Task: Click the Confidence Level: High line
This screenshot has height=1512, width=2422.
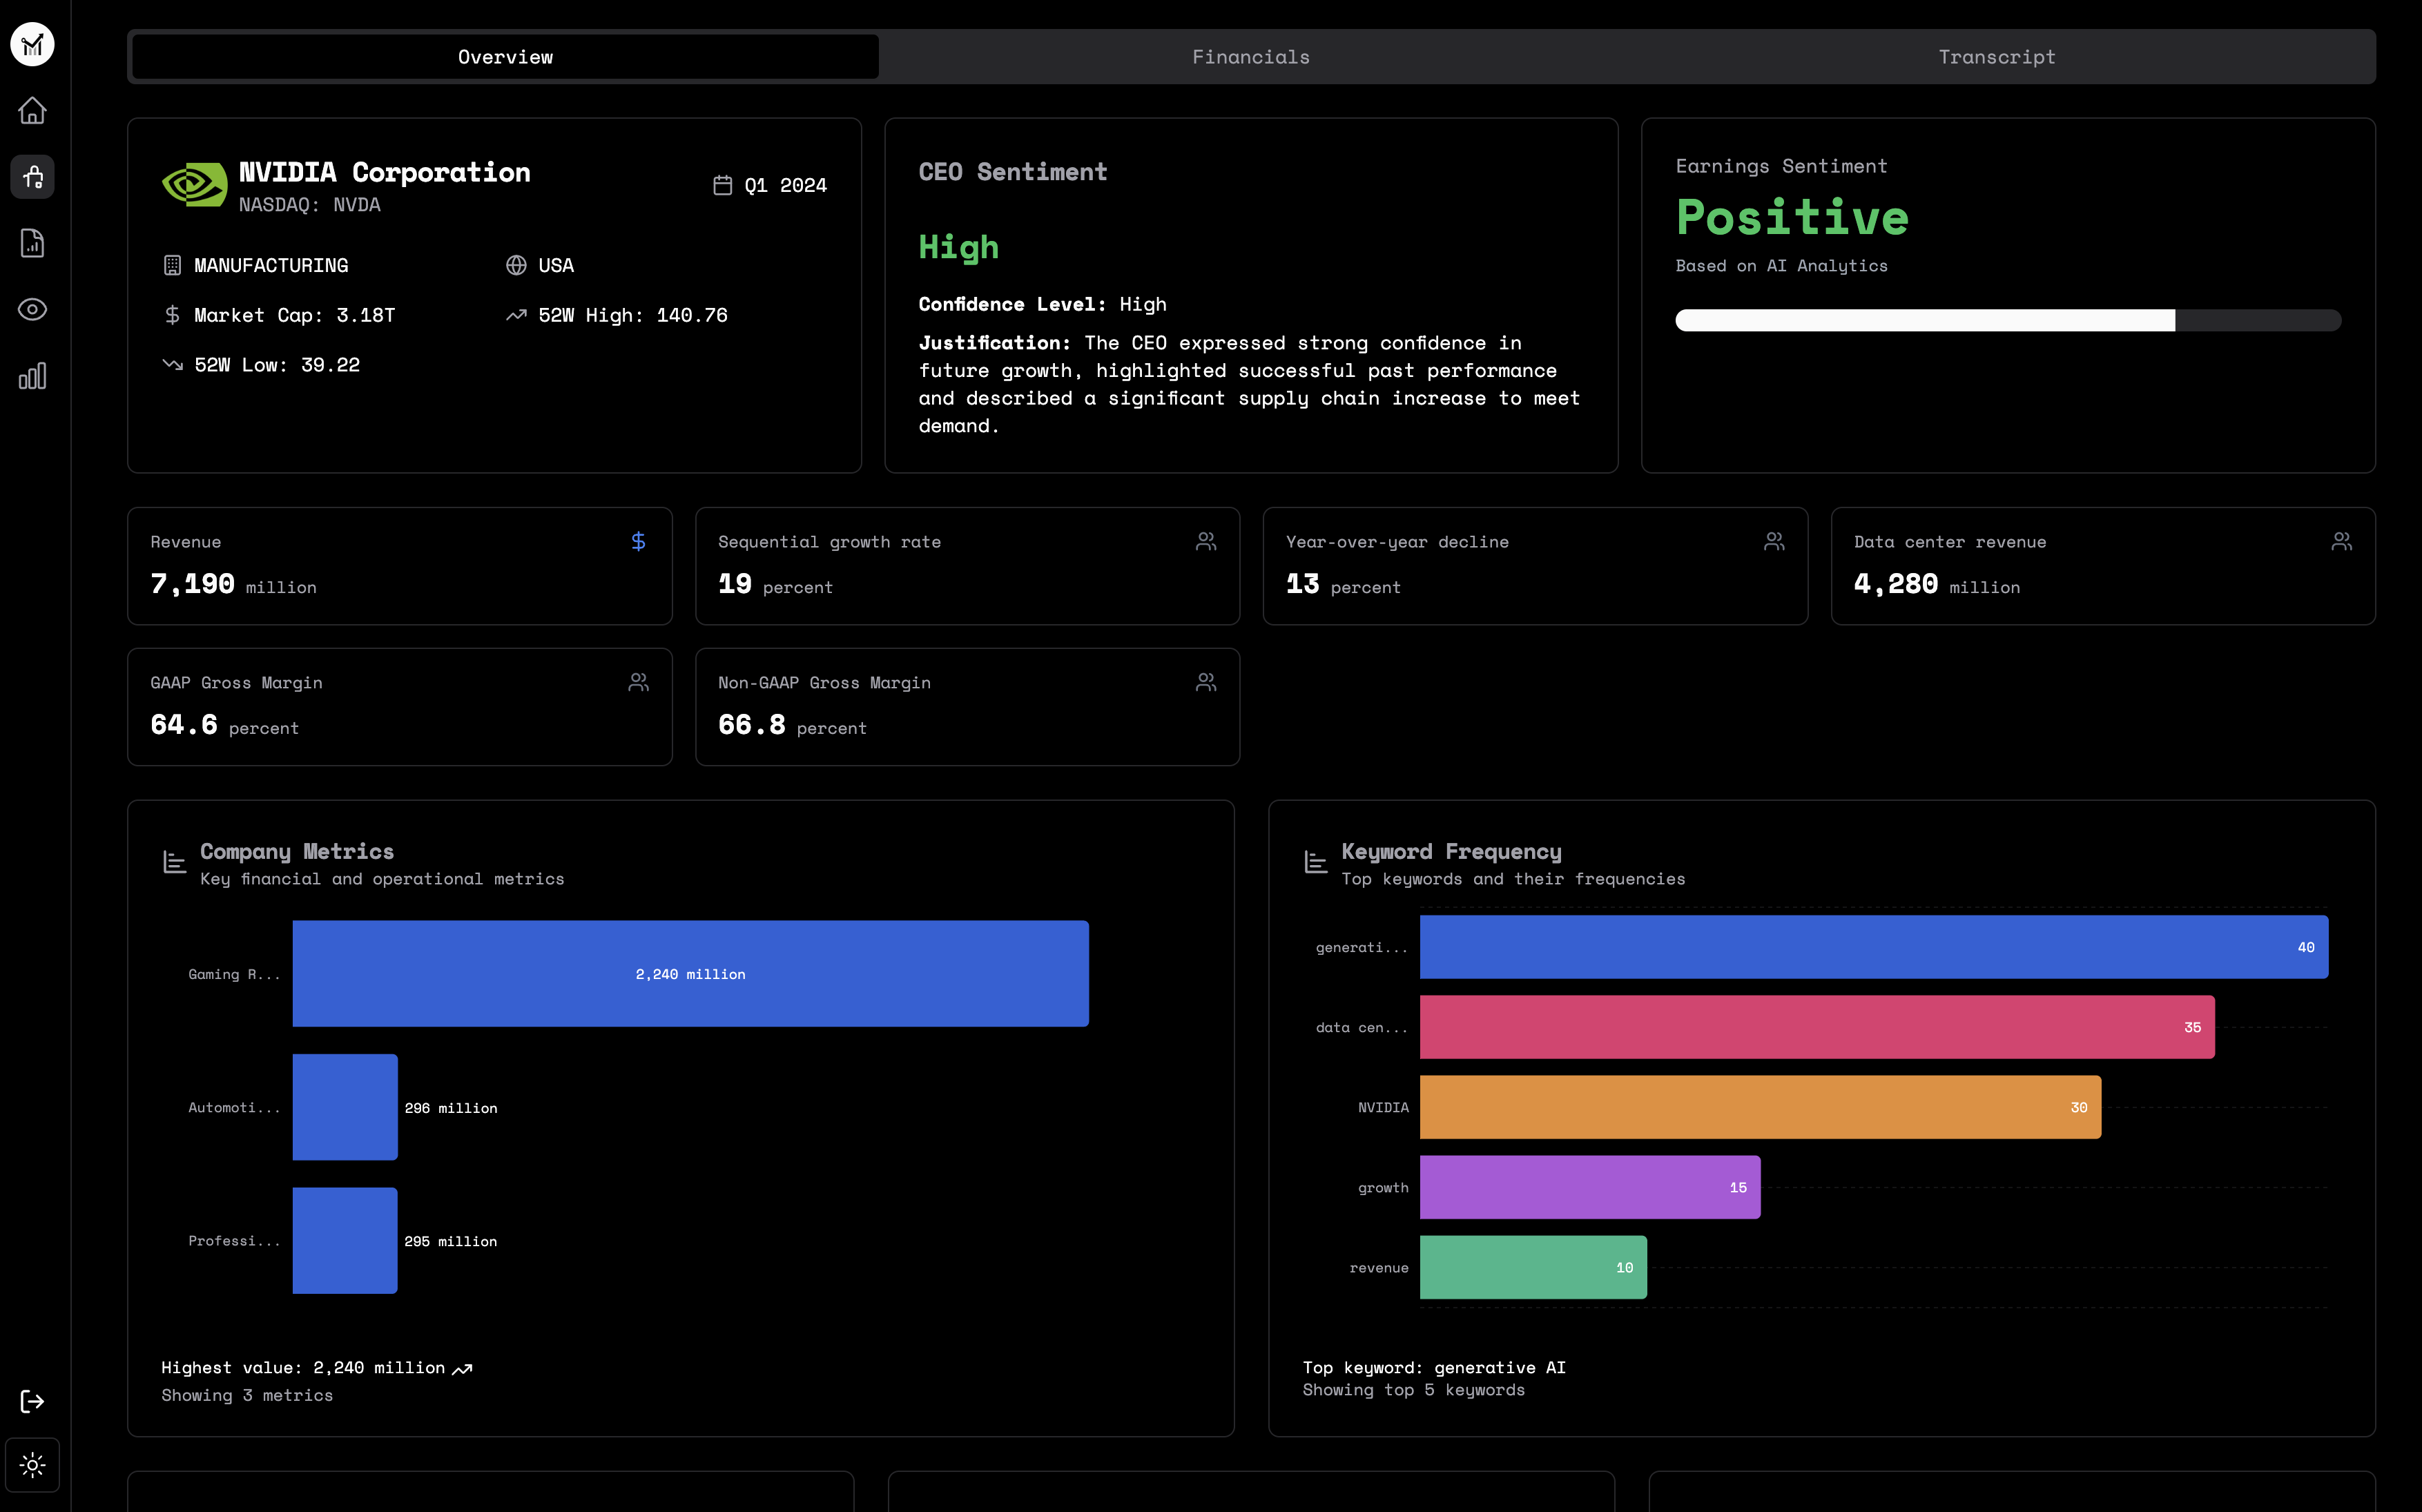Action: click(x=1042, y=304)
